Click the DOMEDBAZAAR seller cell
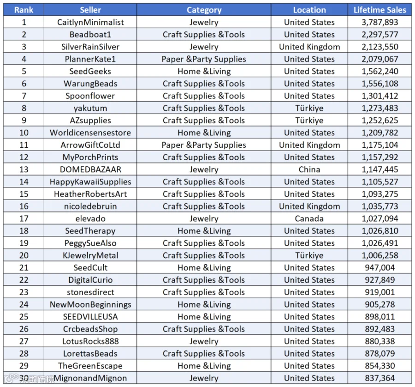 point(90,169)
